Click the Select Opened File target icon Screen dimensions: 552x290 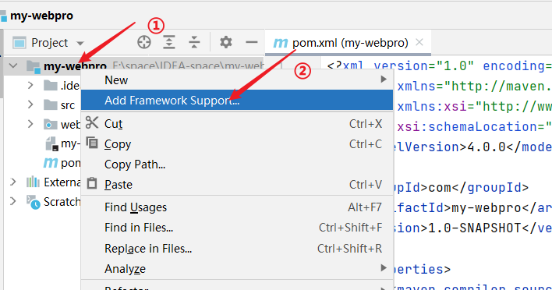coord(144,42)
